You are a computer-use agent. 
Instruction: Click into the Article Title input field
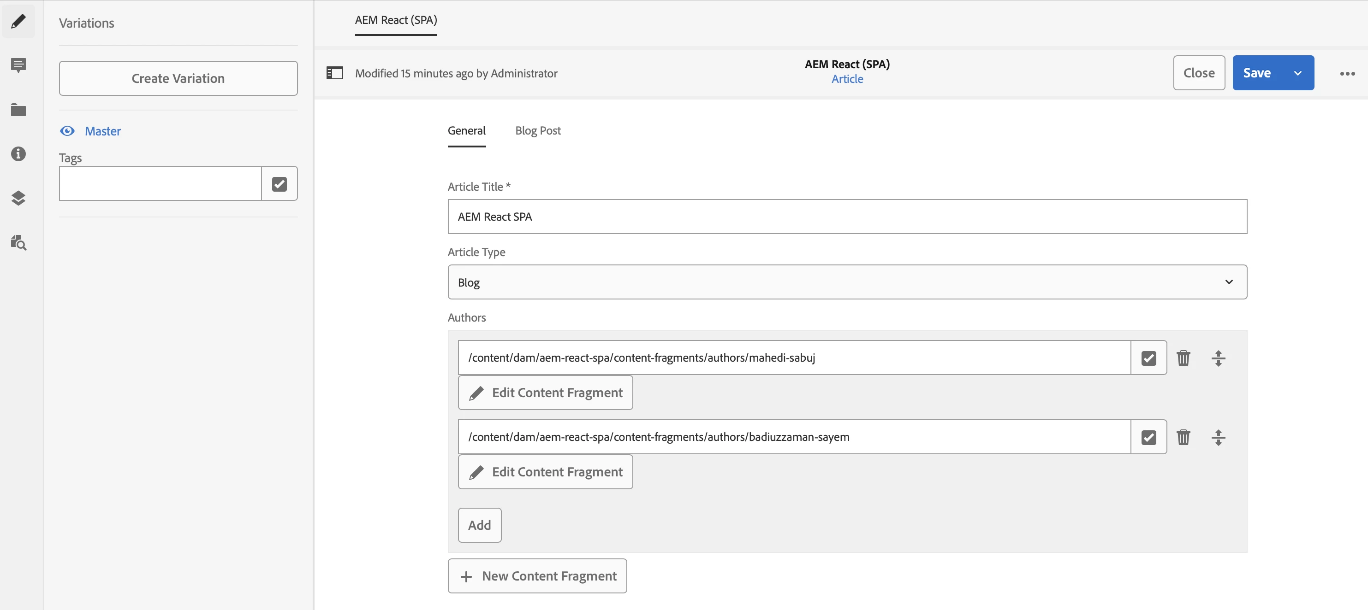[847, 217]
